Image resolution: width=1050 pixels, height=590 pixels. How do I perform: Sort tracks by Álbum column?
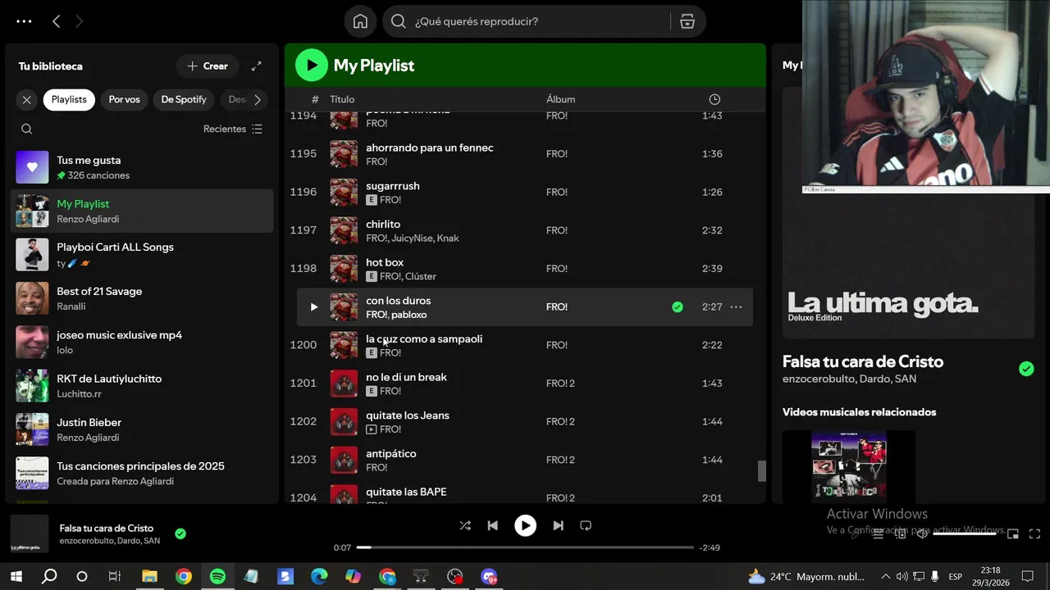[x=560, y=99]
